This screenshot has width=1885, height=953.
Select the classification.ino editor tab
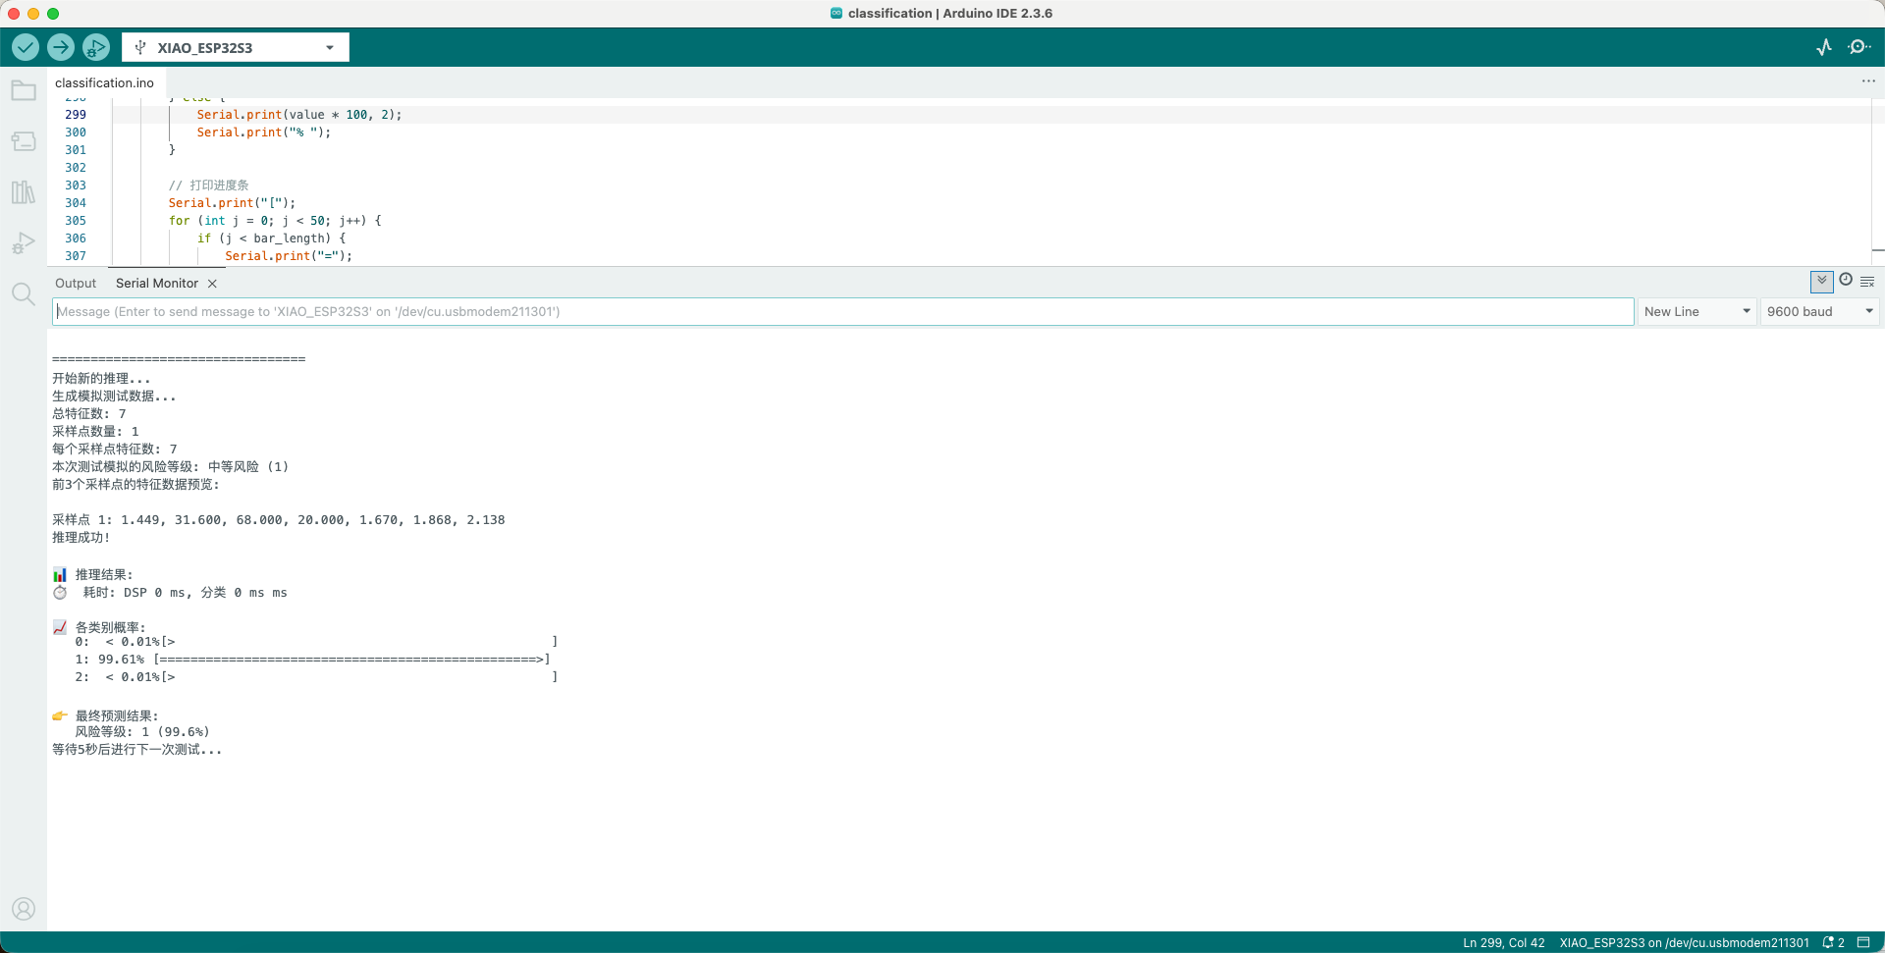[x=104, y=83]
